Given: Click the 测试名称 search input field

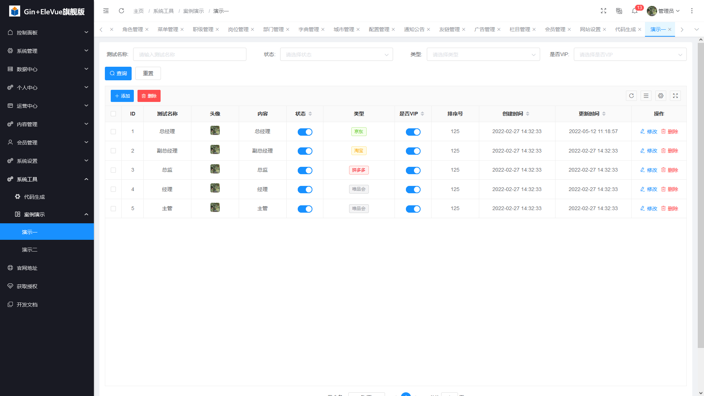Looking at the screenshot, I should pos(190,55).
